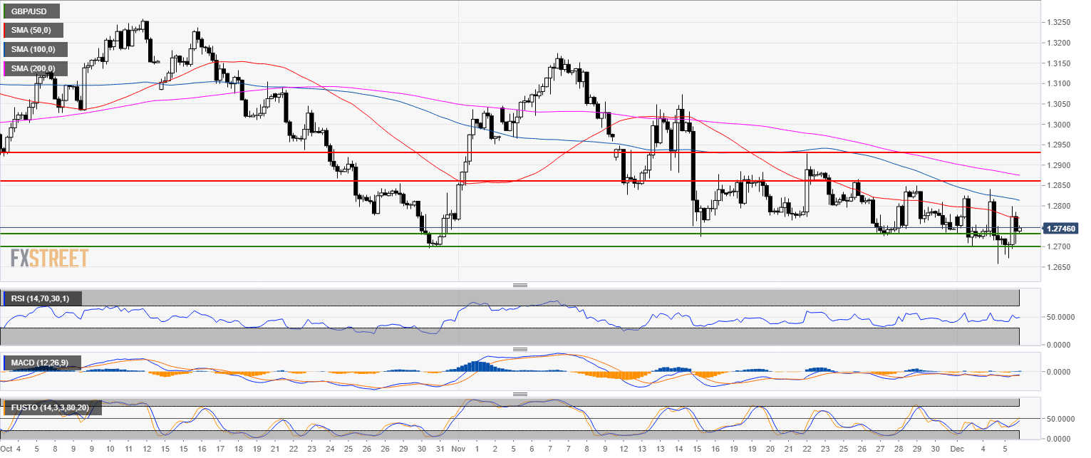
Task: Click the green color bar on GBP/USD label
Action: point(4,11)
